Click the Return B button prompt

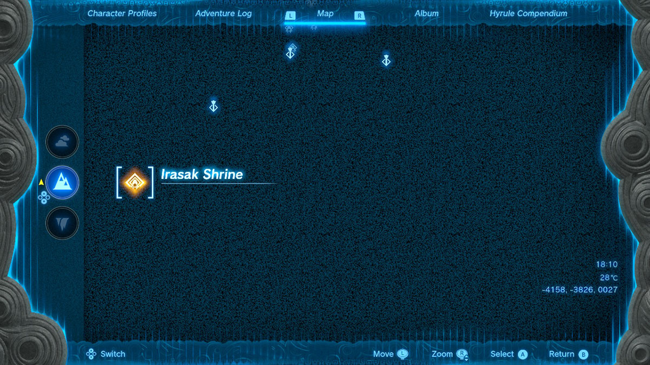coord(583,354)
